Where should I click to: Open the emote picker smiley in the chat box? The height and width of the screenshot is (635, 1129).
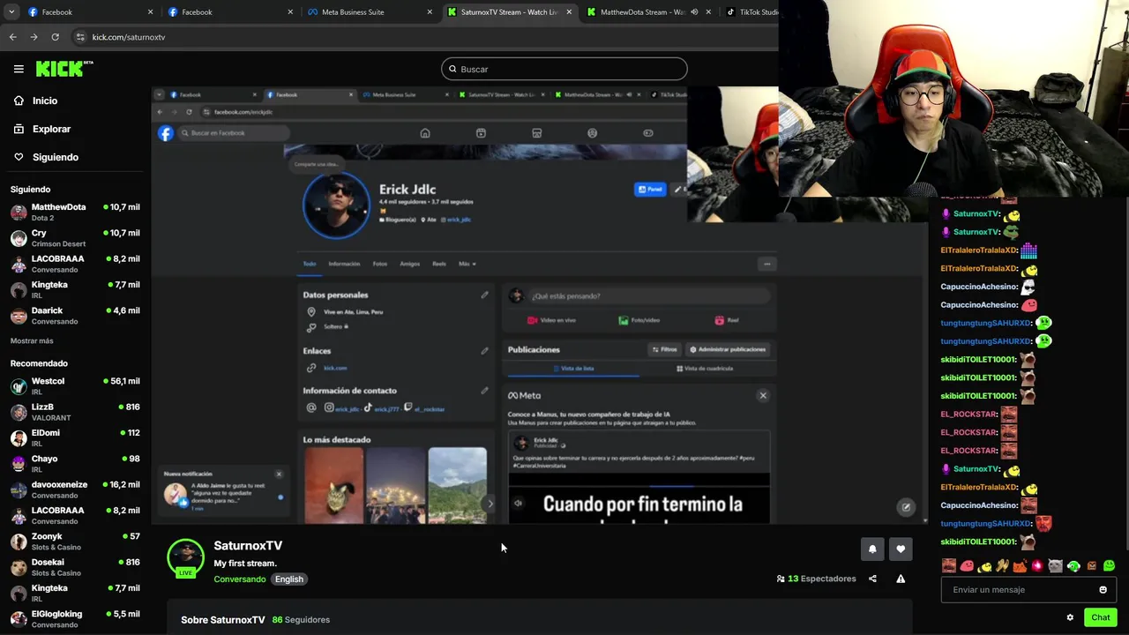[x=1103, y=590]
